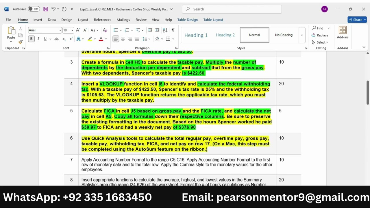Increase paragraph indent
Screen dimensions: 370x208
(157, 30)
